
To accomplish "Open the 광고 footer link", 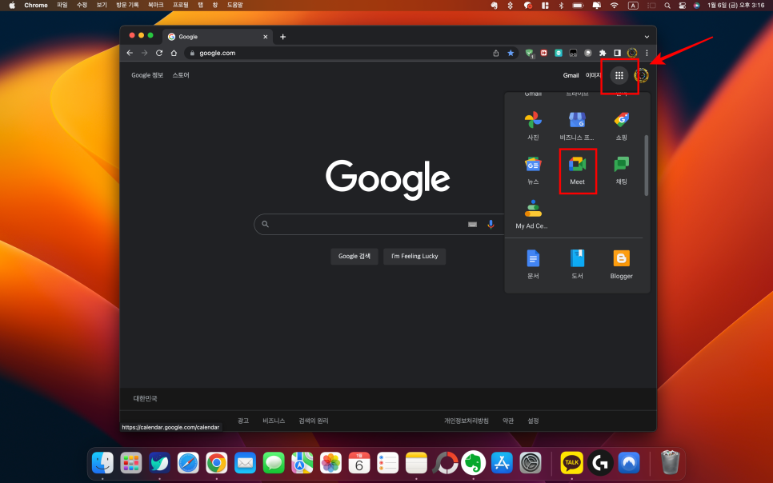I will click(243, 421).
